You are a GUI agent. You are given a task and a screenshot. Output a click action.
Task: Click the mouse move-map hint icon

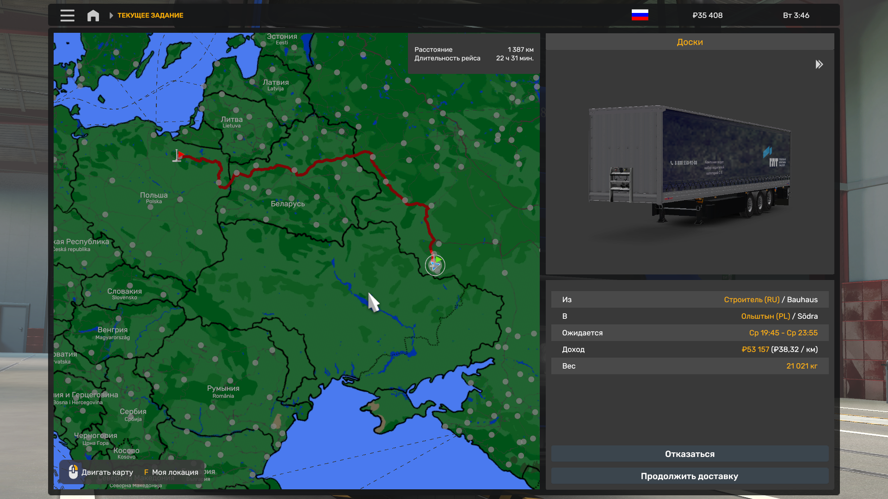pos(73,472)
